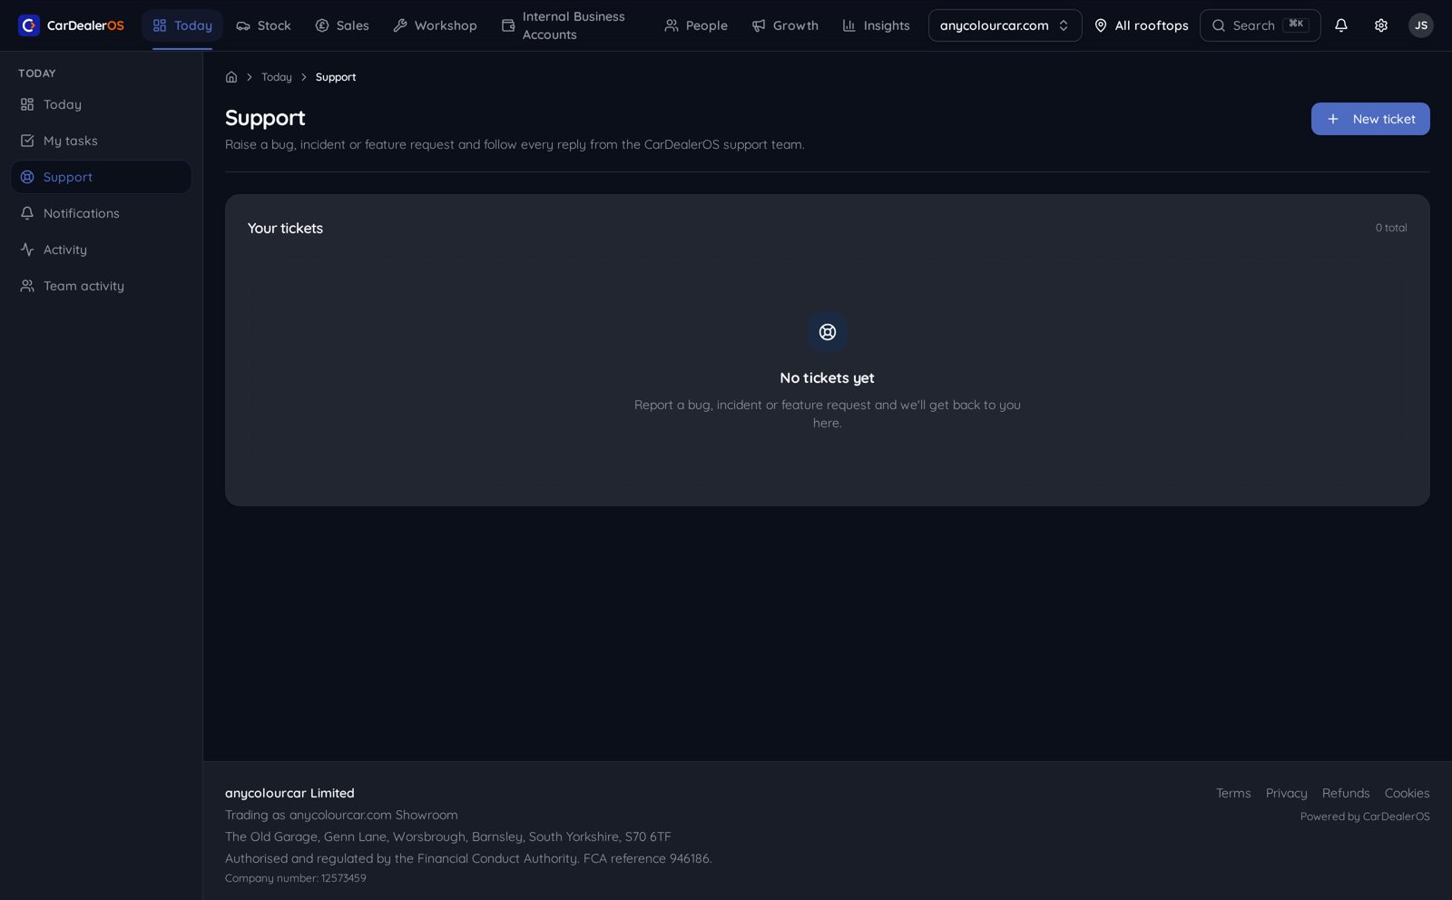Open Internal Business Accounts
The height and width of the screenshot is (900, 1452).
tap(571, 25)
